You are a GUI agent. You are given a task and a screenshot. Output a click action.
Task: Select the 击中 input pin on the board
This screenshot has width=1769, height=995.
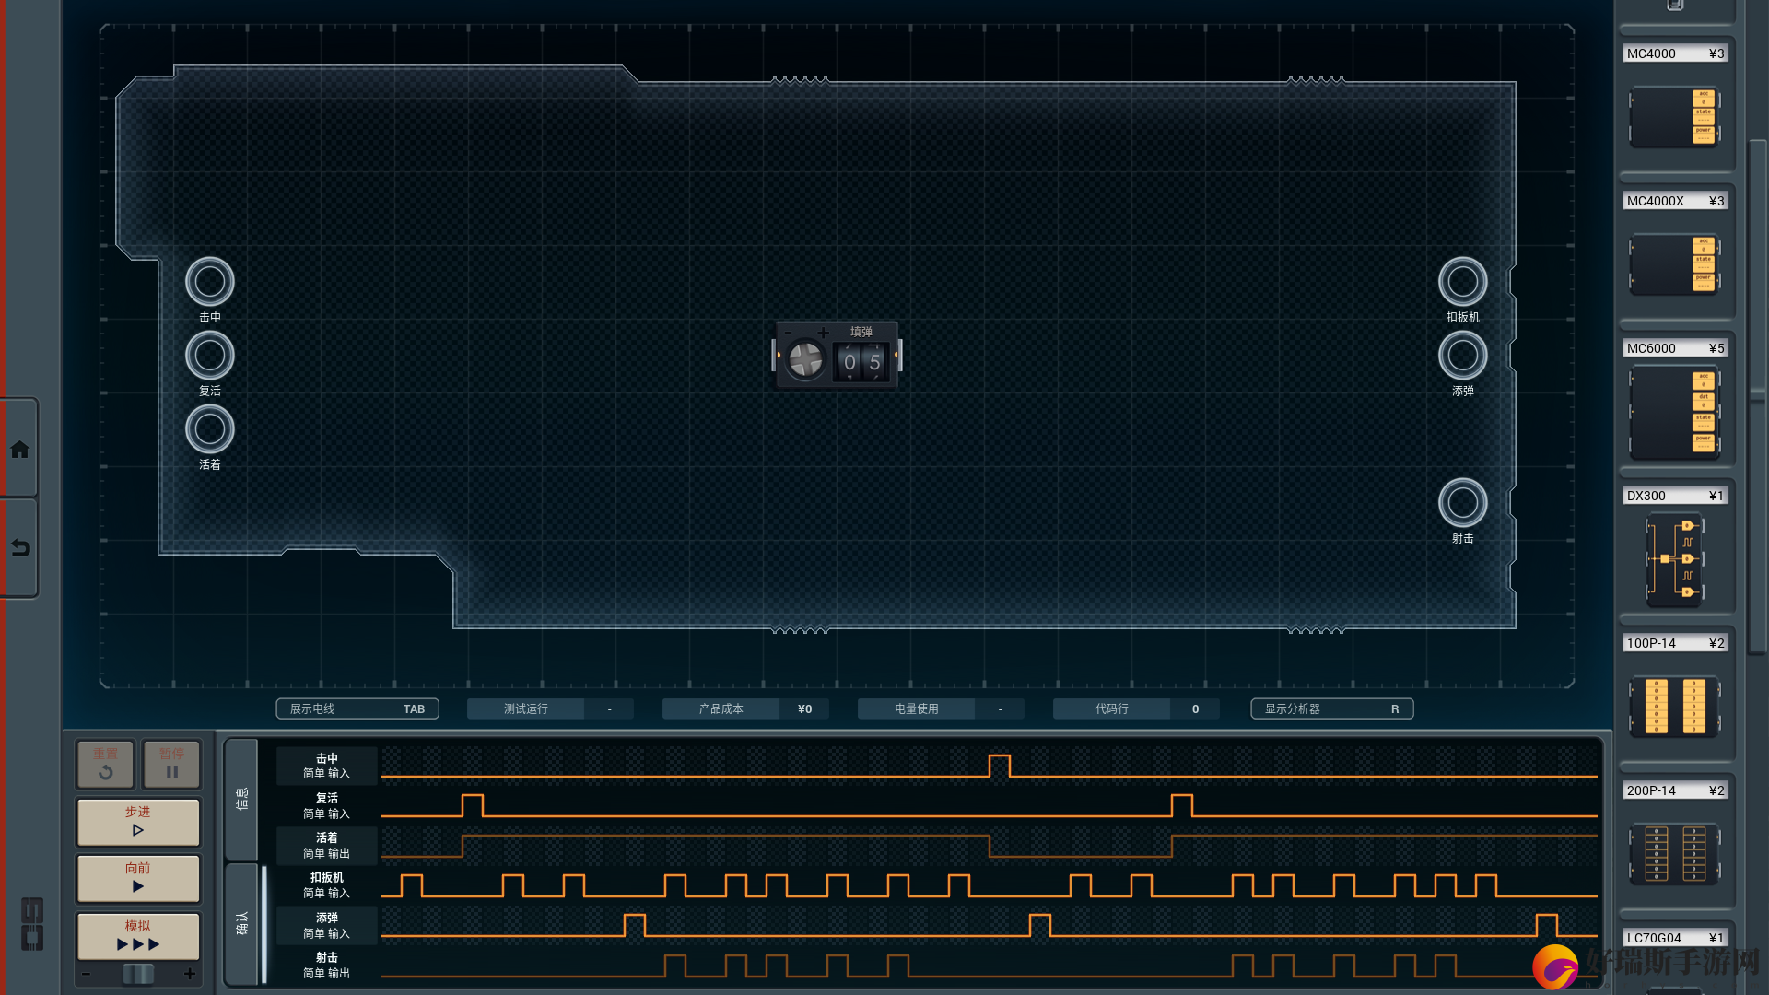tap(210, 282)
